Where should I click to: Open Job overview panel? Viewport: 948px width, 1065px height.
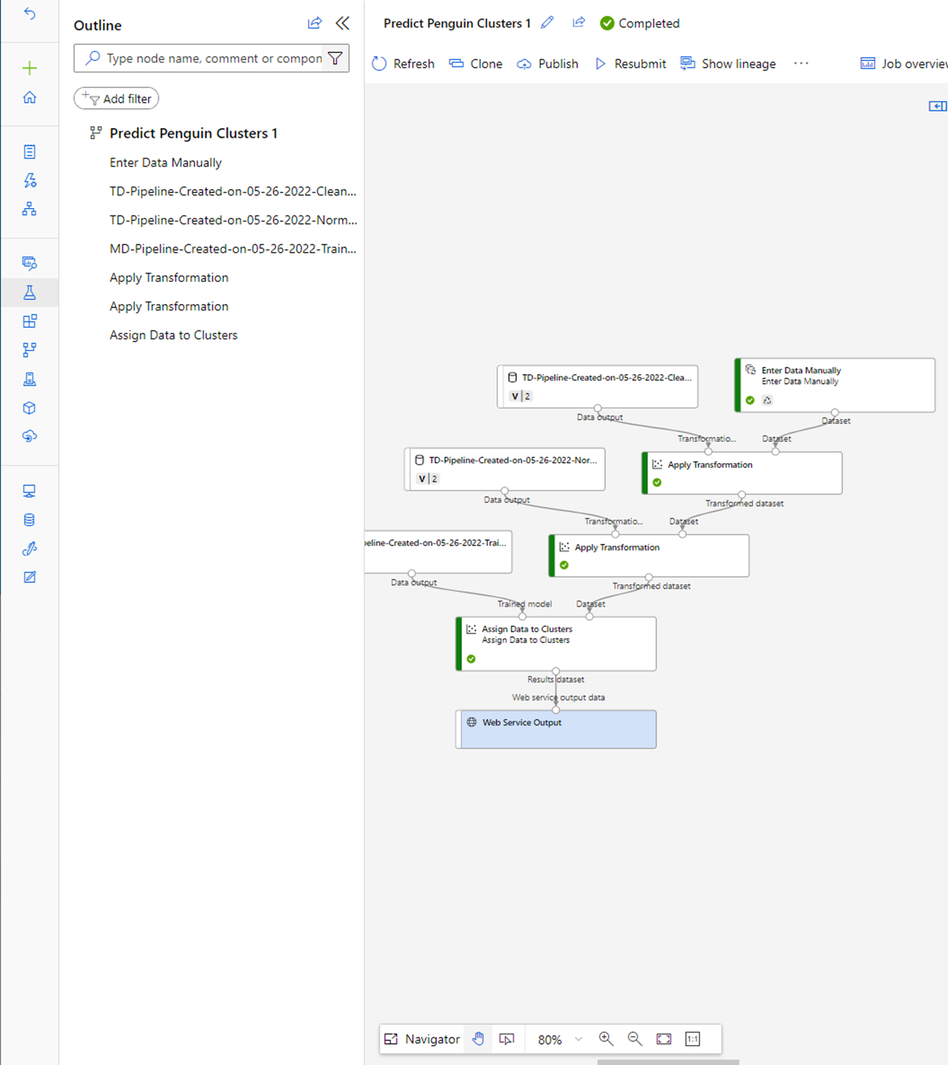904,64
